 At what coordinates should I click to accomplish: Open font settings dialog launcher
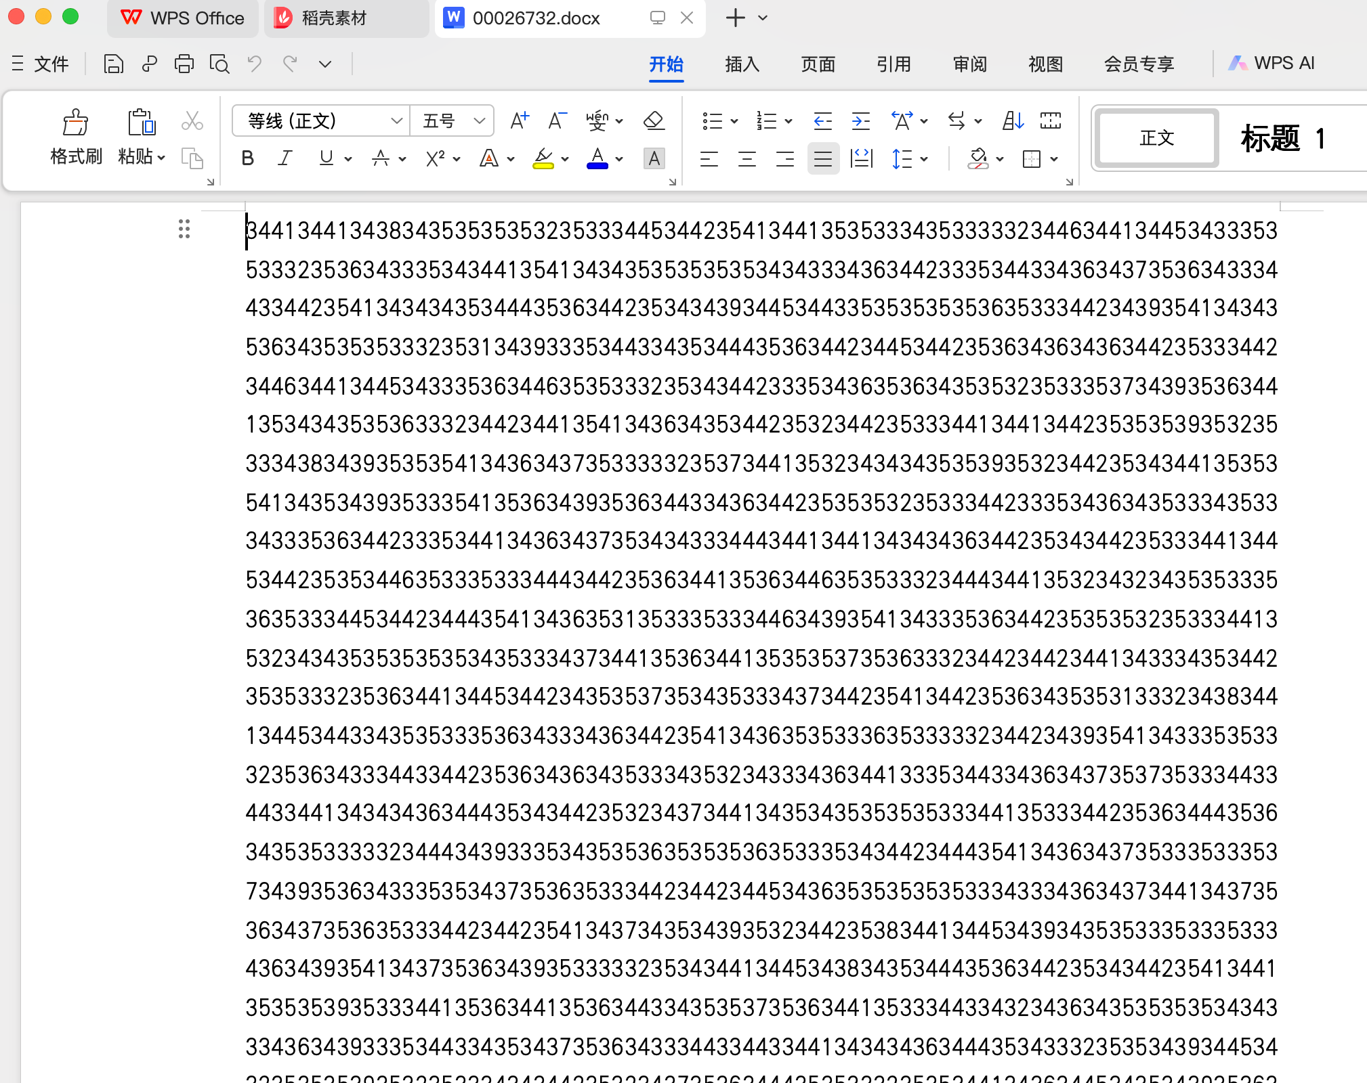pos(673,181)
